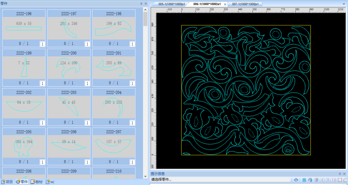Select the part thumbnail 2222-197

click(x=69, y=28)
